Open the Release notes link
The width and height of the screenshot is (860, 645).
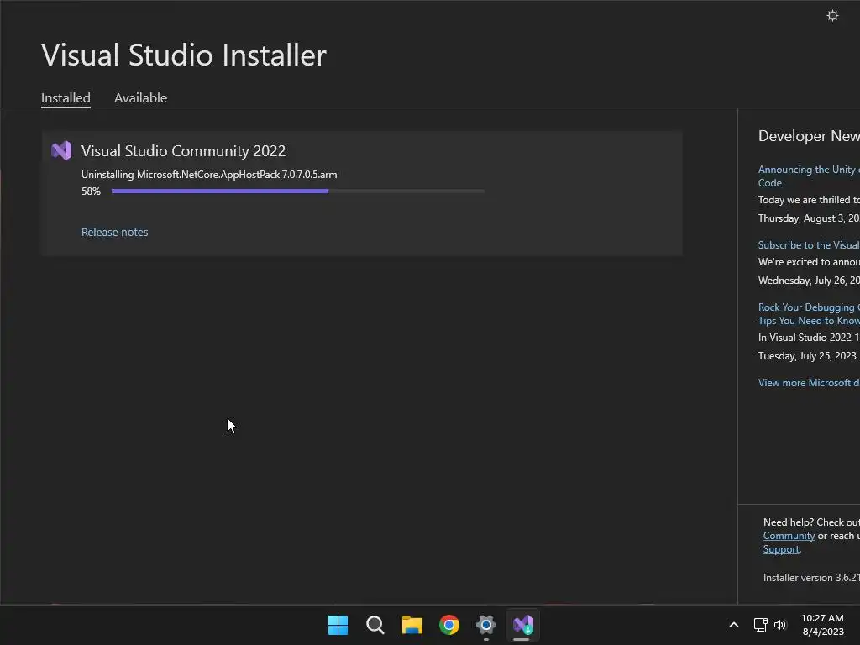tap(114, 232)
